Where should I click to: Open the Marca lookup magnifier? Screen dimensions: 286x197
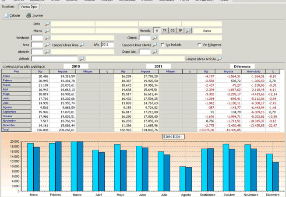(x=47, y=31)
